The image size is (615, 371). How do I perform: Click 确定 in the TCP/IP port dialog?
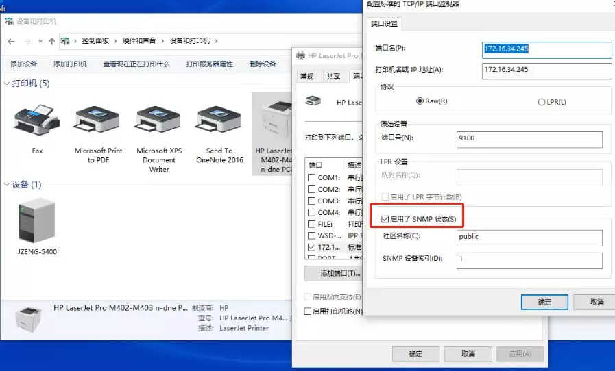tap(544, 302)
